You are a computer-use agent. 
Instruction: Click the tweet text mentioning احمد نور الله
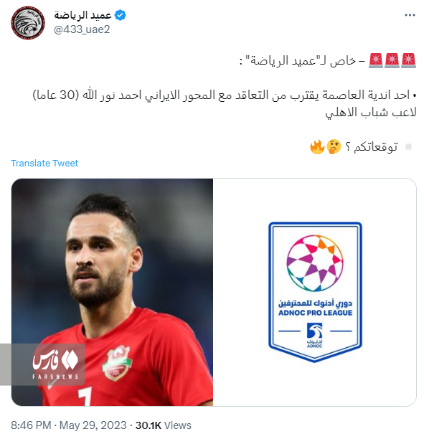pos(225,103)
